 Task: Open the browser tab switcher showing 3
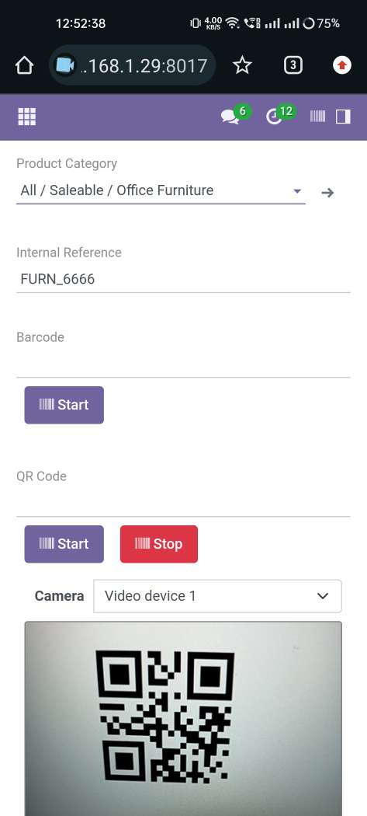coord(293,65)
